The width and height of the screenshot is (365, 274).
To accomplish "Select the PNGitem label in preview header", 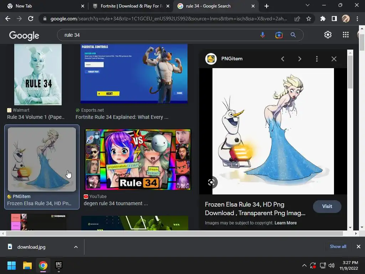I will tap(232, 59).
